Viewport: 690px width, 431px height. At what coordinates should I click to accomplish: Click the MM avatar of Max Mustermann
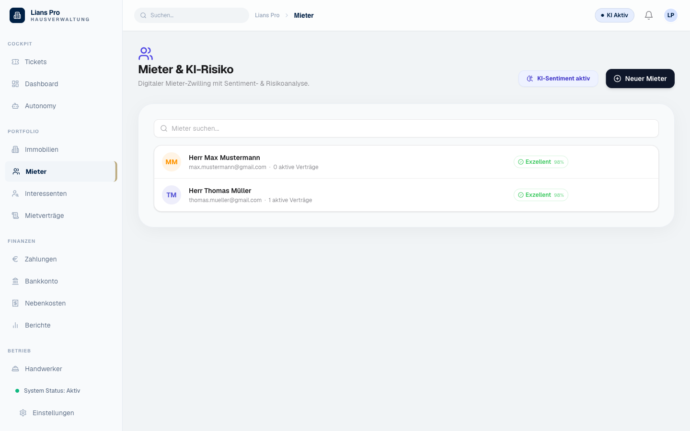point(172,162)
